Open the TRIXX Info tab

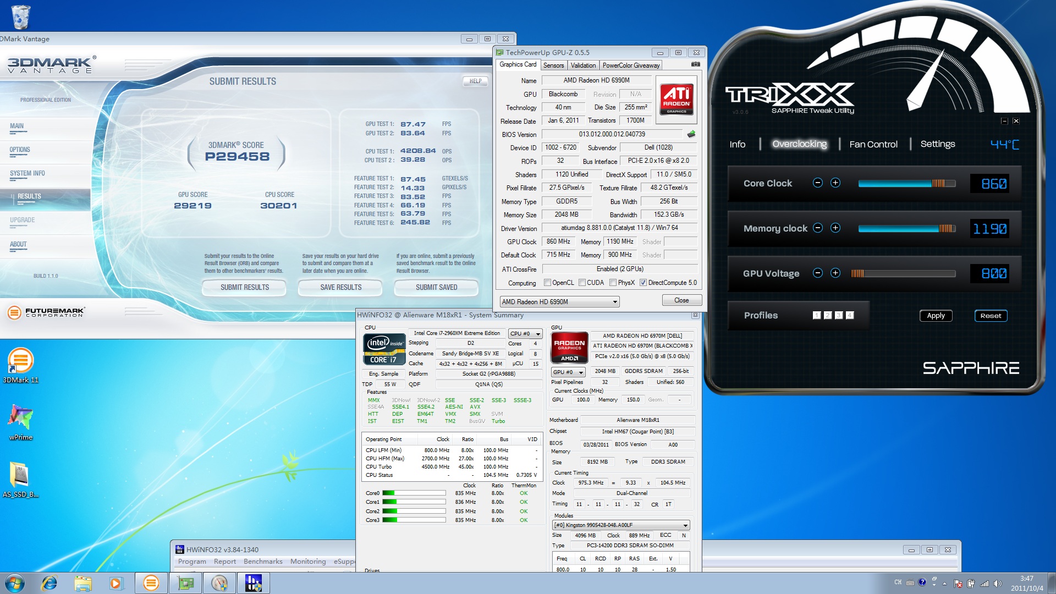(738, 144)
